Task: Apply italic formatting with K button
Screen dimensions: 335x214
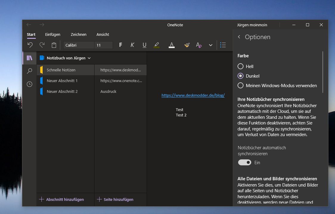Action: 132,45
